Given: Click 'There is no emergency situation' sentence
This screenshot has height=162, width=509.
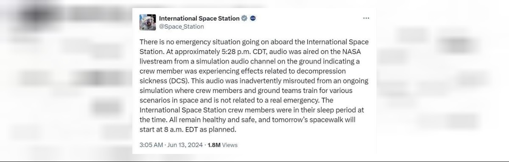Looking at the screenshot, I should [184, 42].
